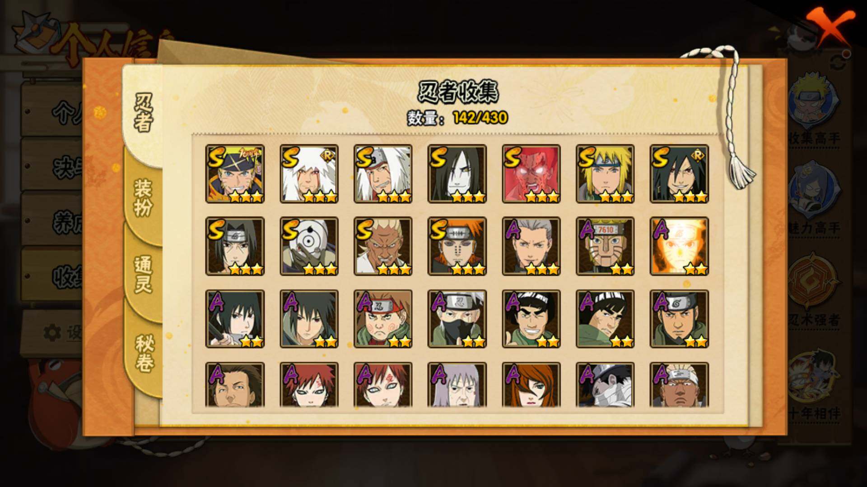Select the Orochimaru long black hair portrait

[x=457, y=174]
